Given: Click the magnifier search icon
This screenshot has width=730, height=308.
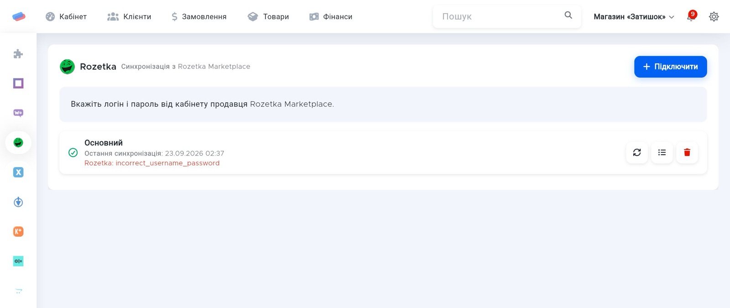Looking at the screenshot, I should tap(568, 15).
